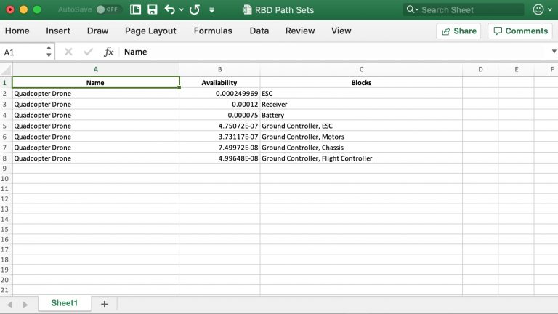Screen dimensions: 558x314
Task: Switch to the Page Layout tab
Action: click(x=150, y=31)
